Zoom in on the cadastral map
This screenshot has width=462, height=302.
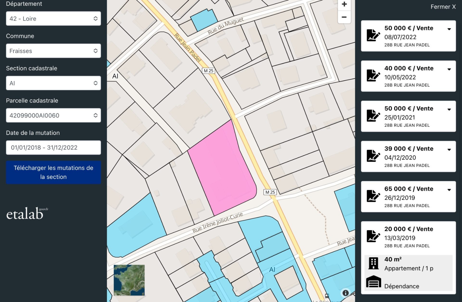tap(344, 4)
